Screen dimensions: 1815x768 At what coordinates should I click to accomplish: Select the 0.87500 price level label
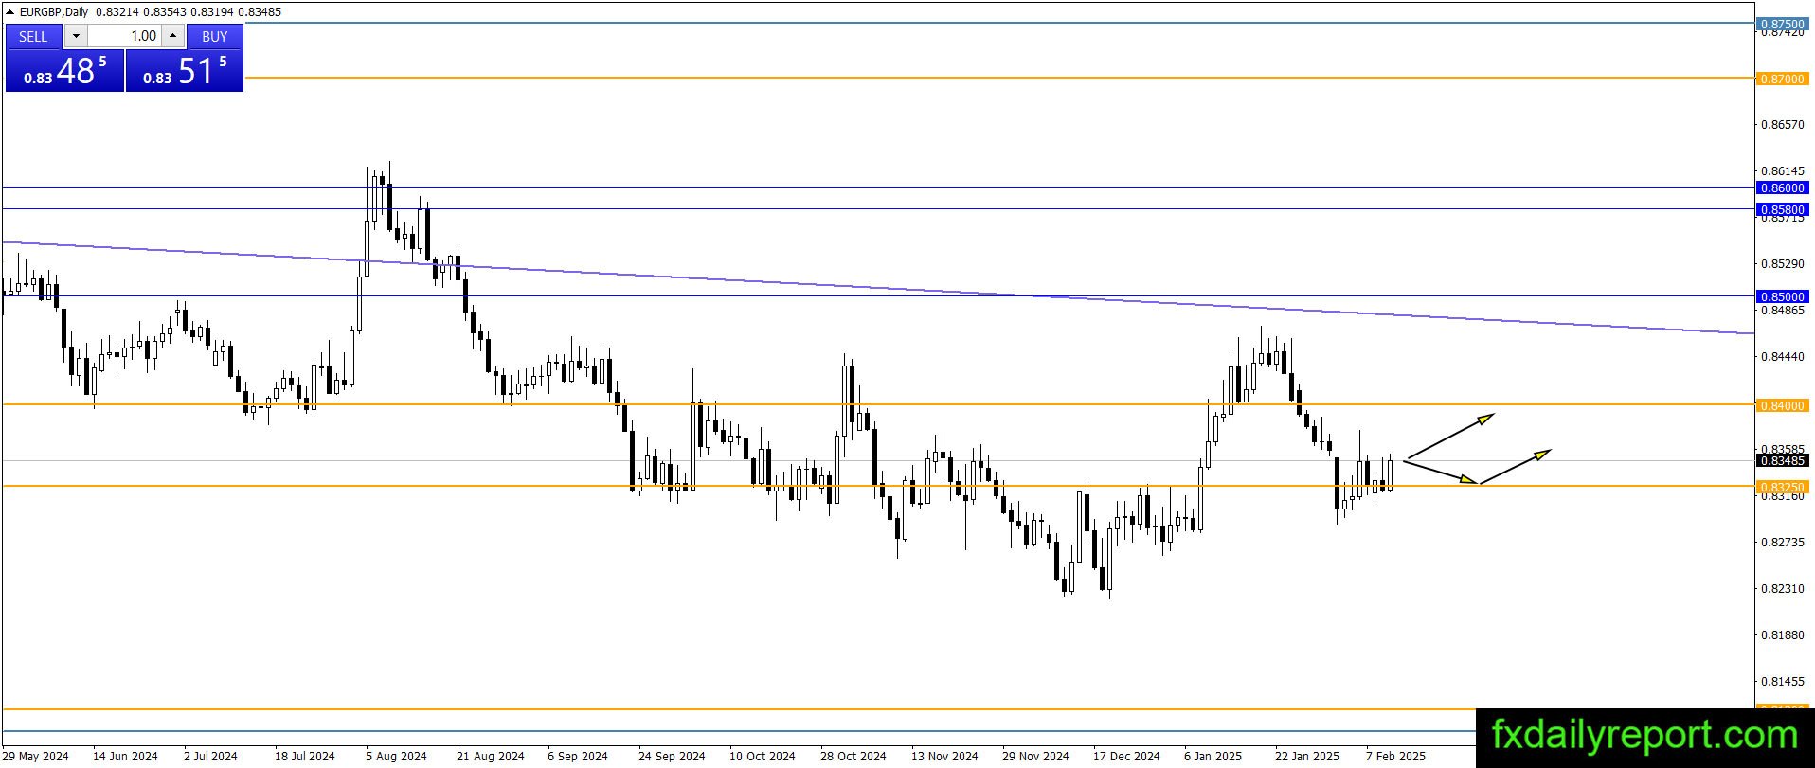click(1782, 24)
